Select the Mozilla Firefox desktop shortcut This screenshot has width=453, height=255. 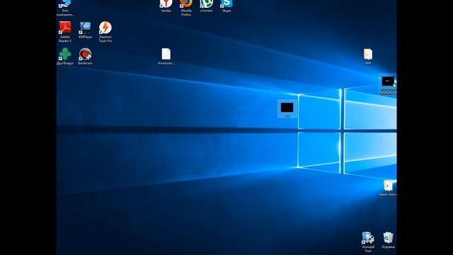coord(186,8)
